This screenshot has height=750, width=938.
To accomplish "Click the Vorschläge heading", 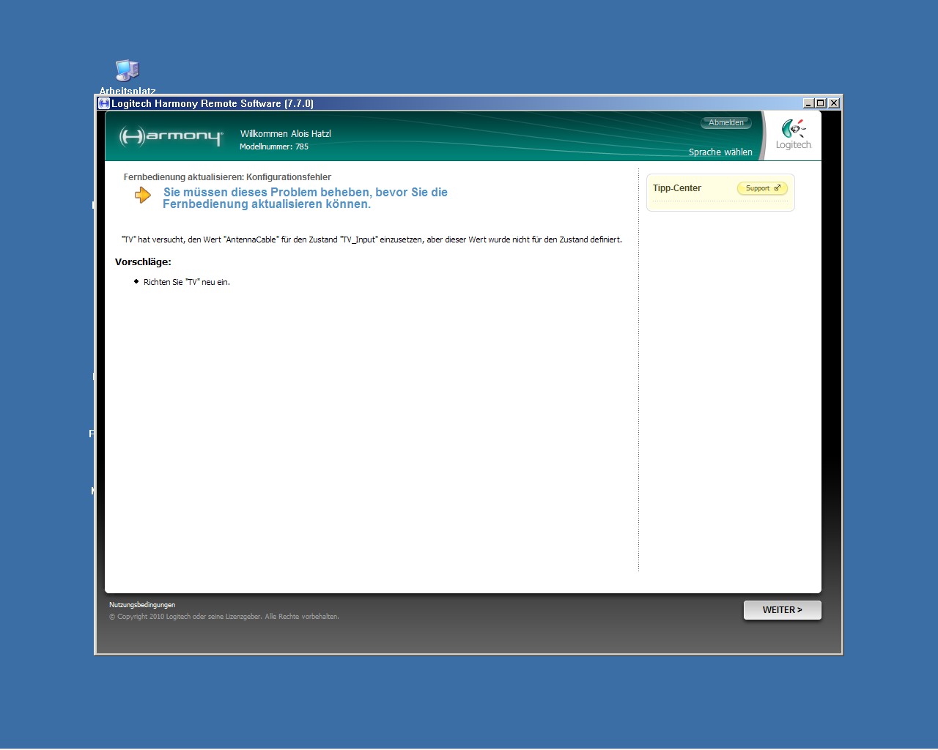I will [143, 262].
